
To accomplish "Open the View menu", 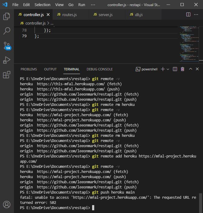I will tap(59, 5).
